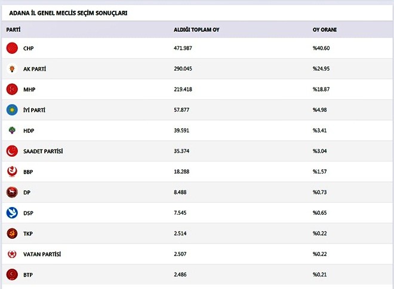Click the %24.95 vote share value
Image resolution: width=394 pixels, height=289 pixels.
click(x=321, y=69)
